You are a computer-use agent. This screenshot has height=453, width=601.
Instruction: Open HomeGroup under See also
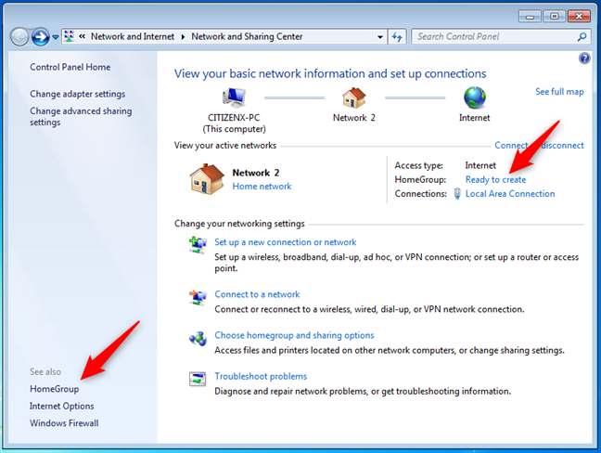click(x=55, y=389)
